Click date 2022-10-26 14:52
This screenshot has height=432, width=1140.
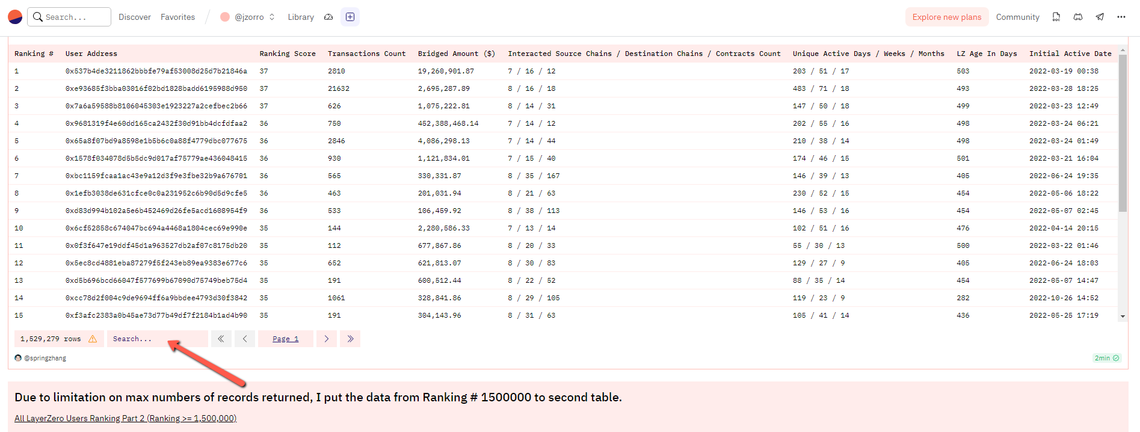pos(1064,298)
